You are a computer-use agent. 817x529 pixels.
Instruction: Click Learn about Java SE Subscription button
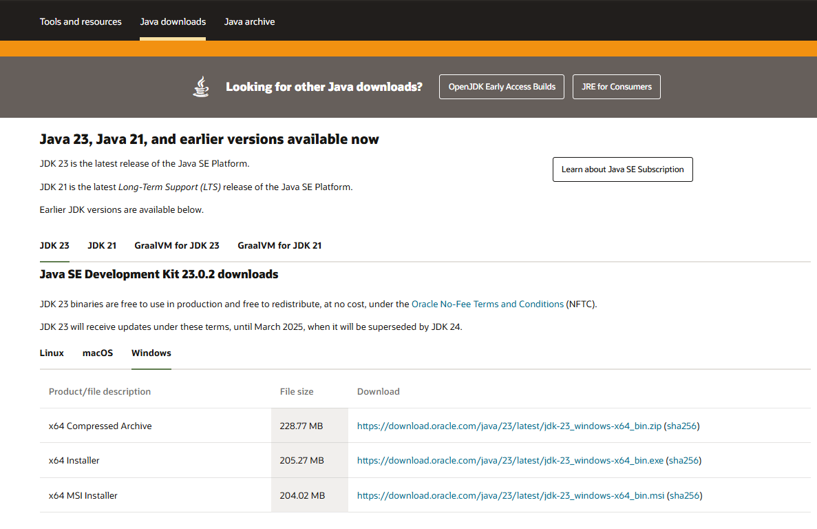coord(623,169)
